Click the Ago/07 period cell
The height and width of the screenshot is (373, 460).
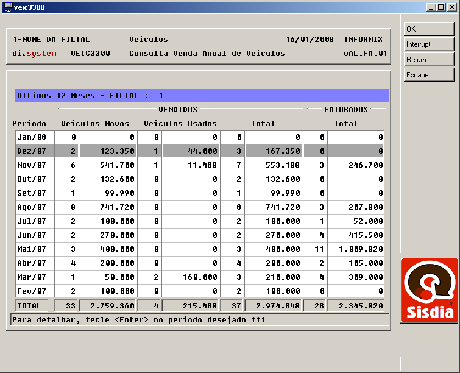point(33,207)
